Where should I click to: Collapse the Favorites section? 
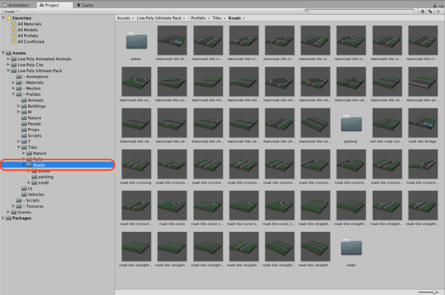[x=3, y=18]
